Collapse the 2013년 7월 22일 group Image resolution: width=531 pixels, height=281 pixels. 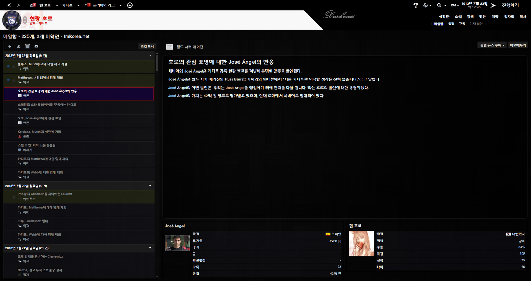pyautogui.click(x=150, y=186)
